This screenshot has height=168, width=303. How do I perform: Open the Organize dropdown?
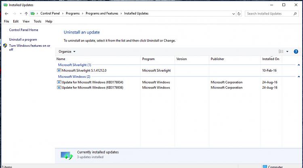pos(67,52)
